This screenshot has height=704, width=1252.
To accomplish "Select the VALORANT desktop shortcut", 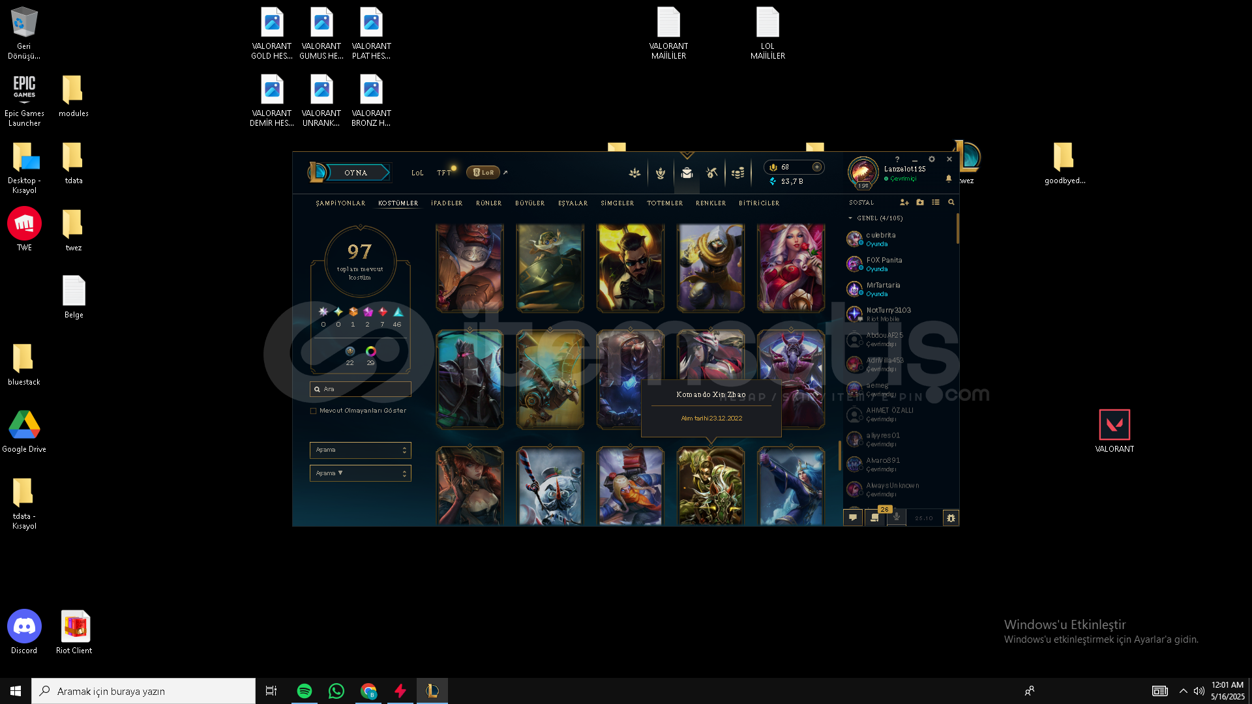I will [x=1114, y=431].
